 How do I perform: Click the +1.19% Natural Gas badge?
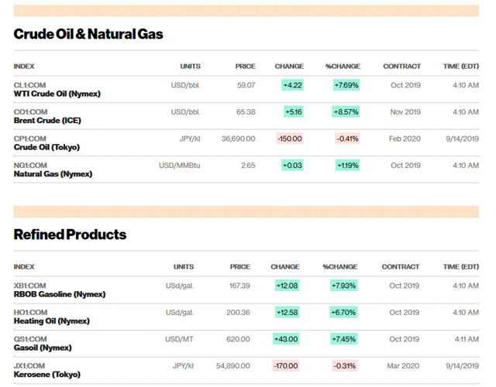[346, 166]
